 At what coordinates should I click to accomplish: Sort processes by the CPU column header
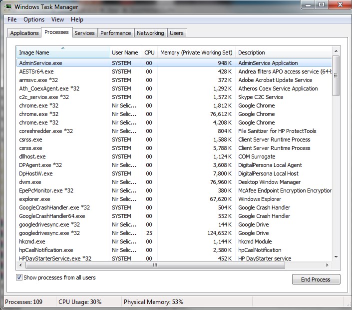pyautogui.click(x=149, y=52)
